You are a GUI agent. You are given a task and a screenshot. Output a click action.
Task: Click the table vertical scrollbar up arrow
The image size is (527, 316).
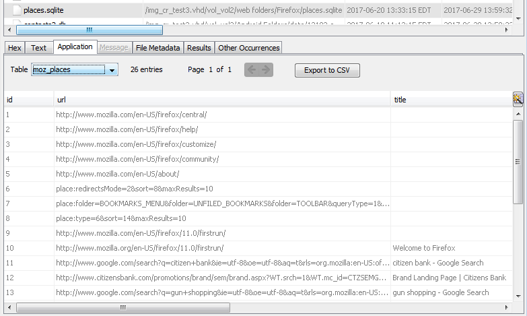tap(518, 114)
